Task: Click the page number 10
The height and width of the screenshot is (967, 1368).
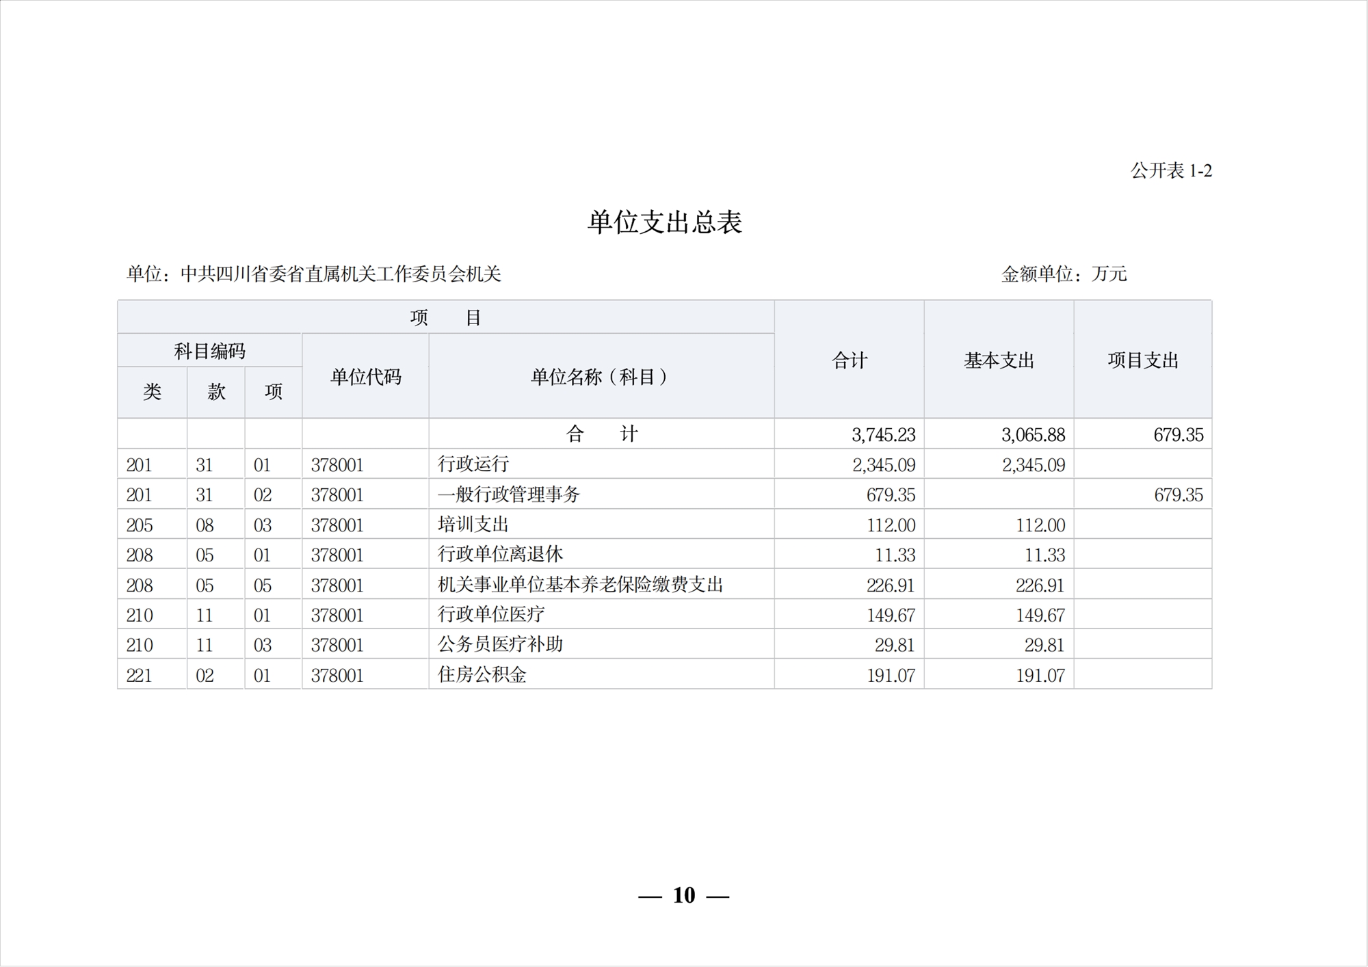Action: coord(684,895)
